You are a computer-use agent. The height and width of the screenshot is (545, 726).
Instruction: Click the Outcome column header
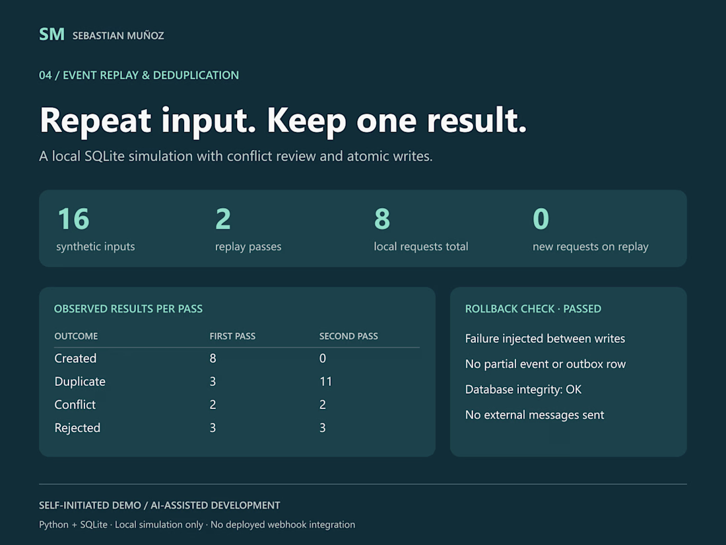[76, 336]
